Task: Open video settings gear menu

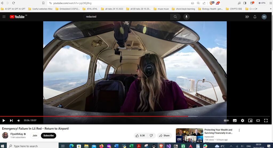Action: [242, 121]
